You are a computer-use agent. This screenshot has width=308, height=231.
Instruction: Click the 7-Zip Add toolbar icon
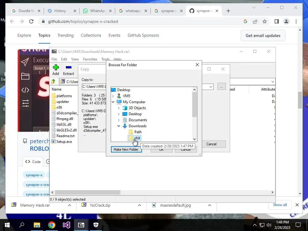[x=56, y=70]
